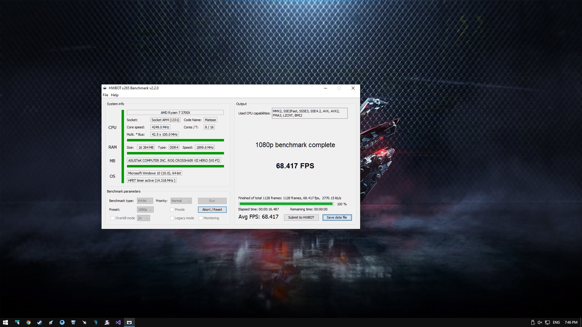
Task: Select HWBOT x265 Benchmark taskbar button
Action: click(129, 322)
